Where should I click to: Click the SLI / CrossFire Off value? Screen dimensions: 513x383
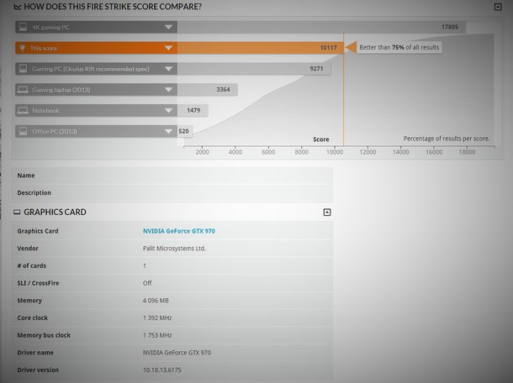pyautogui.click(x=147, y=283)
